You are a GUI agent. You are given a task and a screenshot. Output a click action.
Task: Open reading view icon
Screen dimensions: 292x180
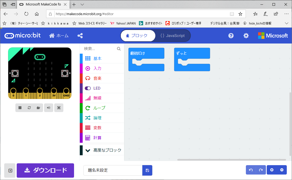232,14
